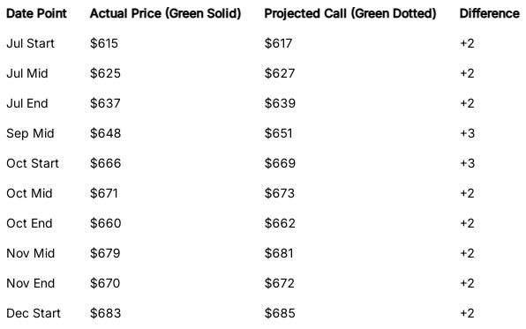This screenshot has height=329, width=526.
Task: Click the Difference column header
Action: [490, 13]
